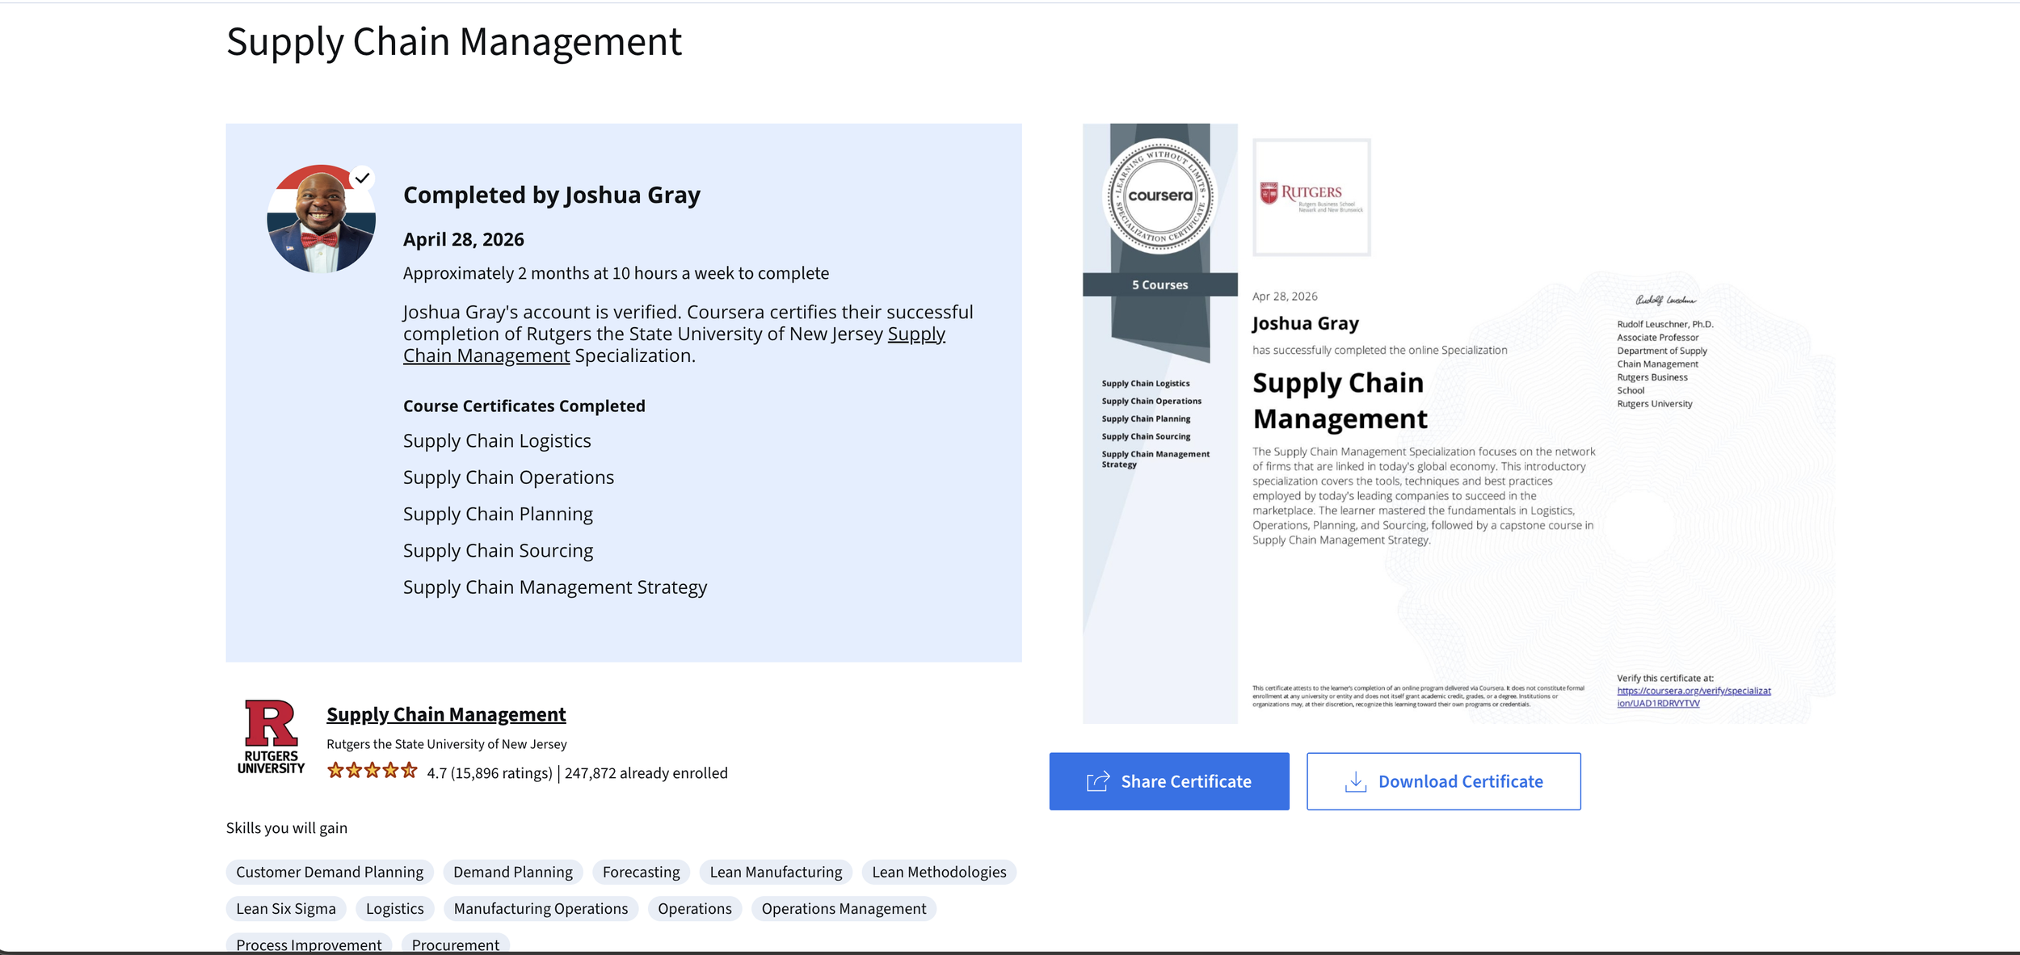Select the Operations skill tag
The height and width of the screenshot is (955, 2020).
pyautogui.click(x=695, y=909)
